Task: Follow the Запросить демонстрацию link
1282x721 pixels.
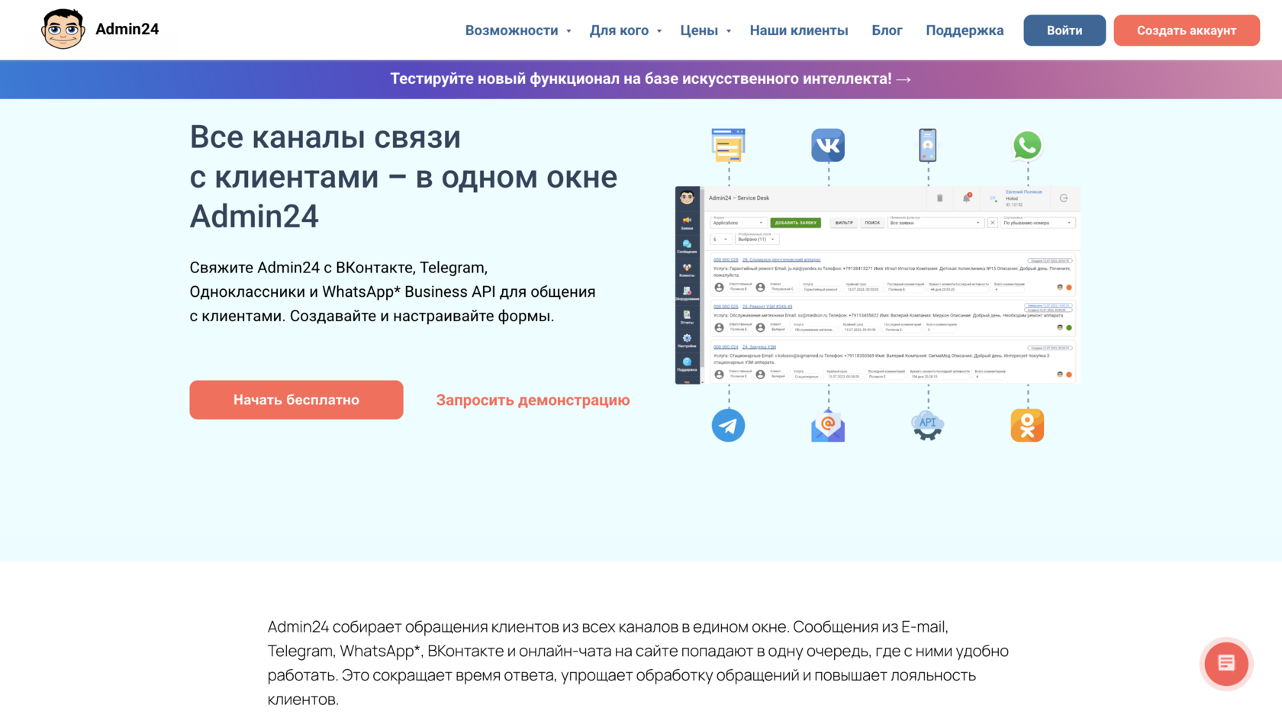Action: click(533, 400)
